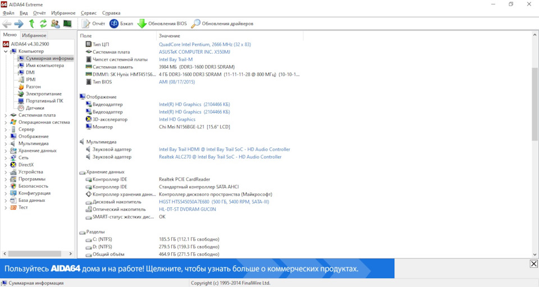Expand the Мультимедиа tree node
Image resolution: width=539 pixels, height=287 pixels.
pos(6,144)
